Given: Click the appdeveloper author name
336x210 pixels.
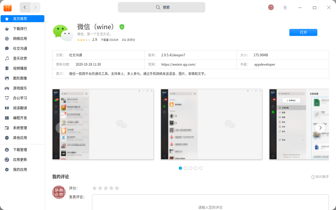Looking at the screenshot, I should click(x=265, y=64).
